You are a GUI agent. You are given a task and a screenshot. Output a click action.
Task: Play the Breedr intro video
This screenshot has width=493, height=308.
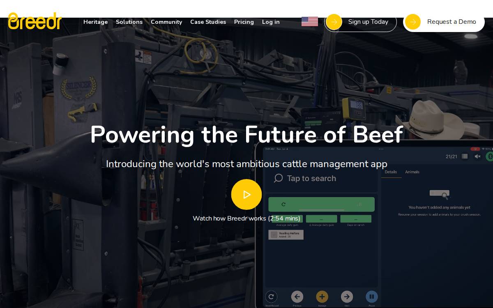(246, 195)
